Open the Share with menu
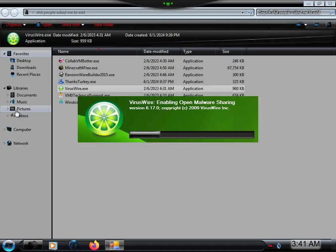336x252 pixels. (x=73, y=25)
